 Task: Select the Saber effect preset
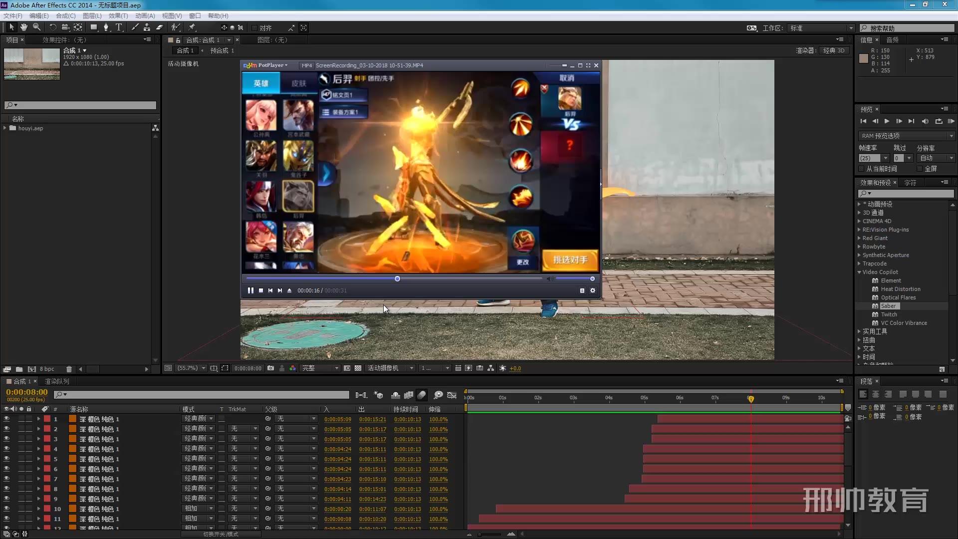pos(888,306)
